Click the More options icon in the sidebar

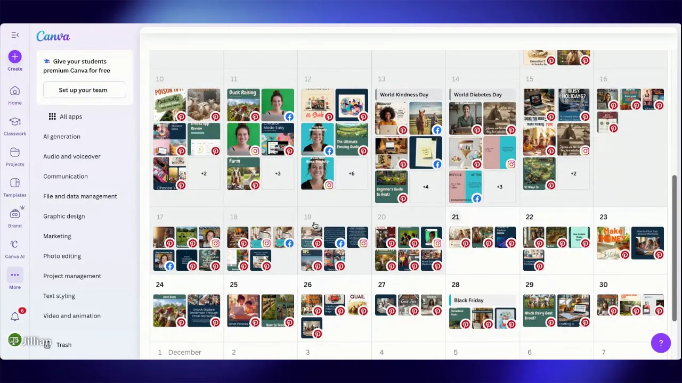[14, 275]
